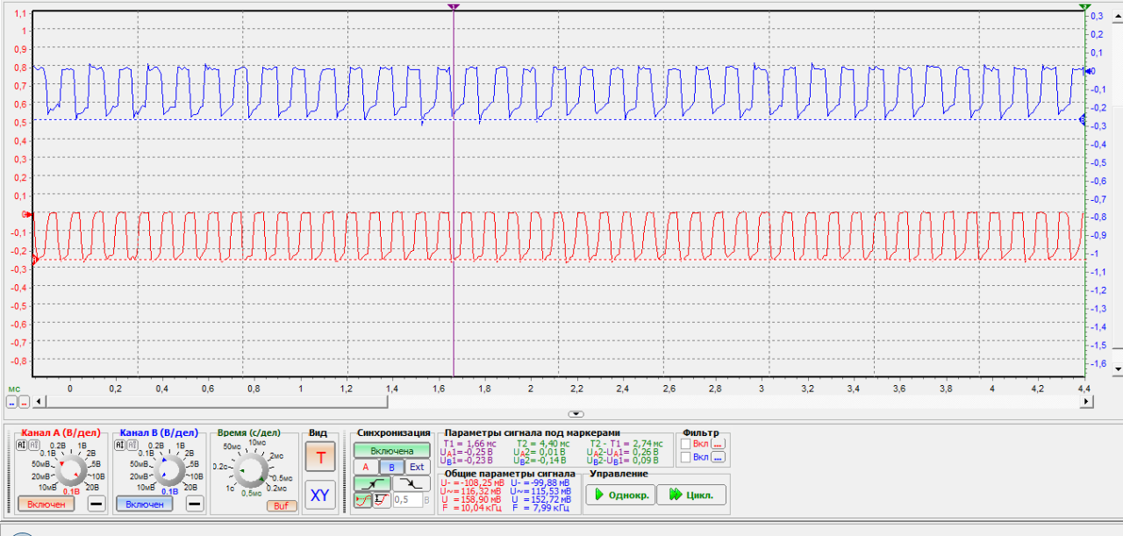Image resolution: width=1123 pixels, height=536 pixels.
Task: Switch view to T time mode
Action: click(320, 456)
